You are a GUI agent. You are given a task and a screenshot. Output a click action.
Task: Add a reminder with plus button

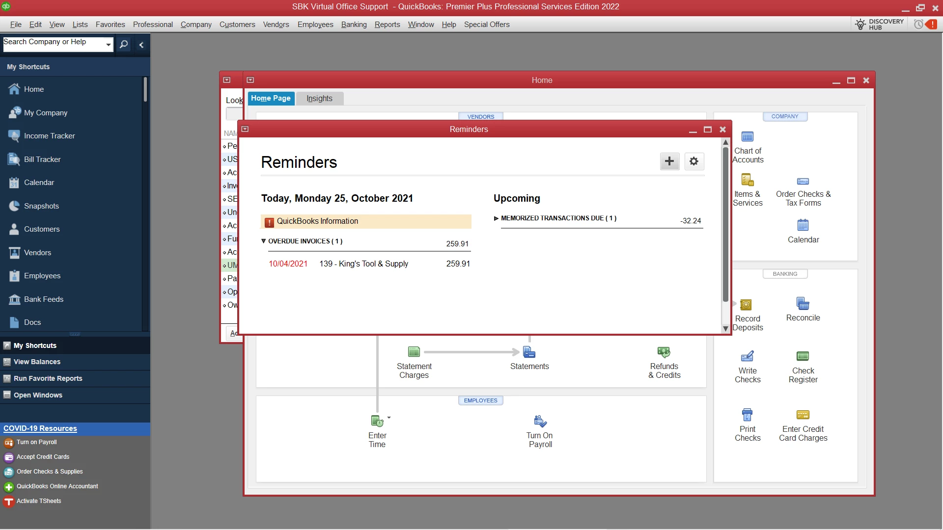[x=669, y=161]
